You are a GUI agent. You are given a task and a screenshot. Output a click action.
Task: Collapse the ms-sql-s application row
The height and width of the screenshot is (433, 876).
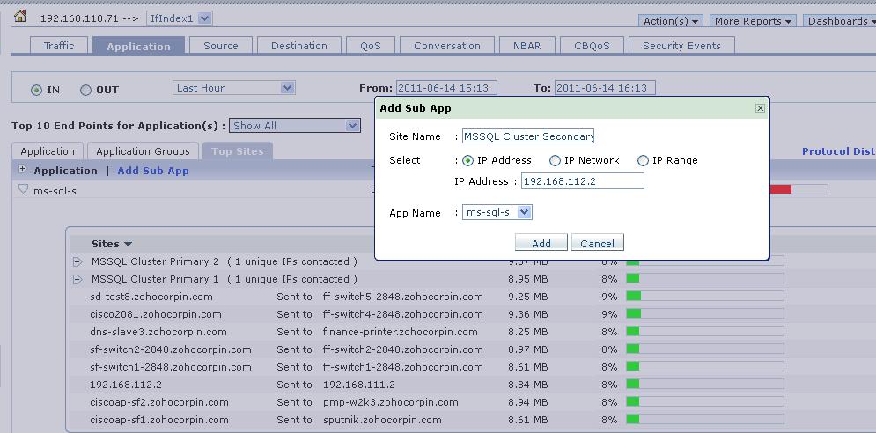[x=23, y=189]
